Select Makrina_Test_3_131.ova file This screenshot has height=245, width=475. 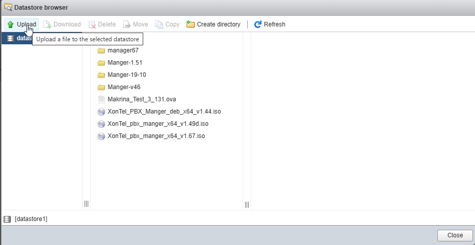(142, 99)
